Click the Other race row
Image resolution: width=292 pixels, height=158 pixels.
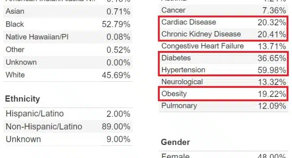point(68,49)
